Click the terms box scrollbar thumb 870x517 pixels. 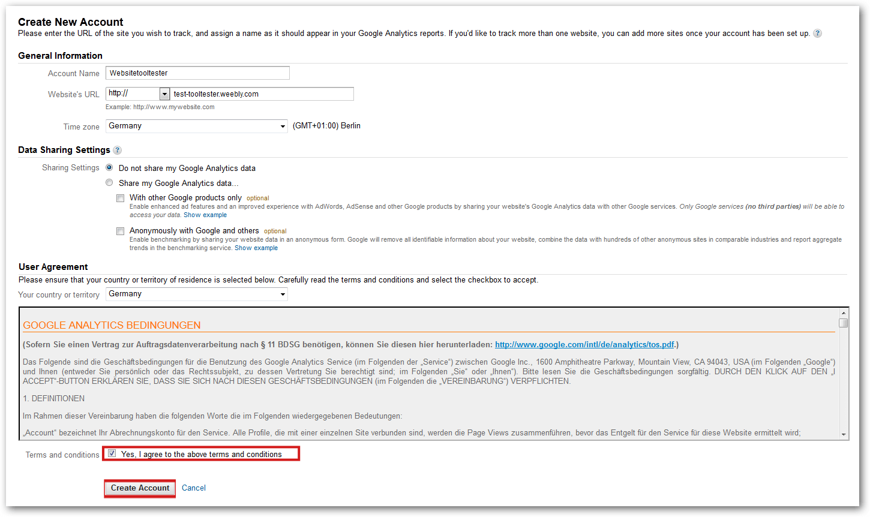tap(844, 323)
